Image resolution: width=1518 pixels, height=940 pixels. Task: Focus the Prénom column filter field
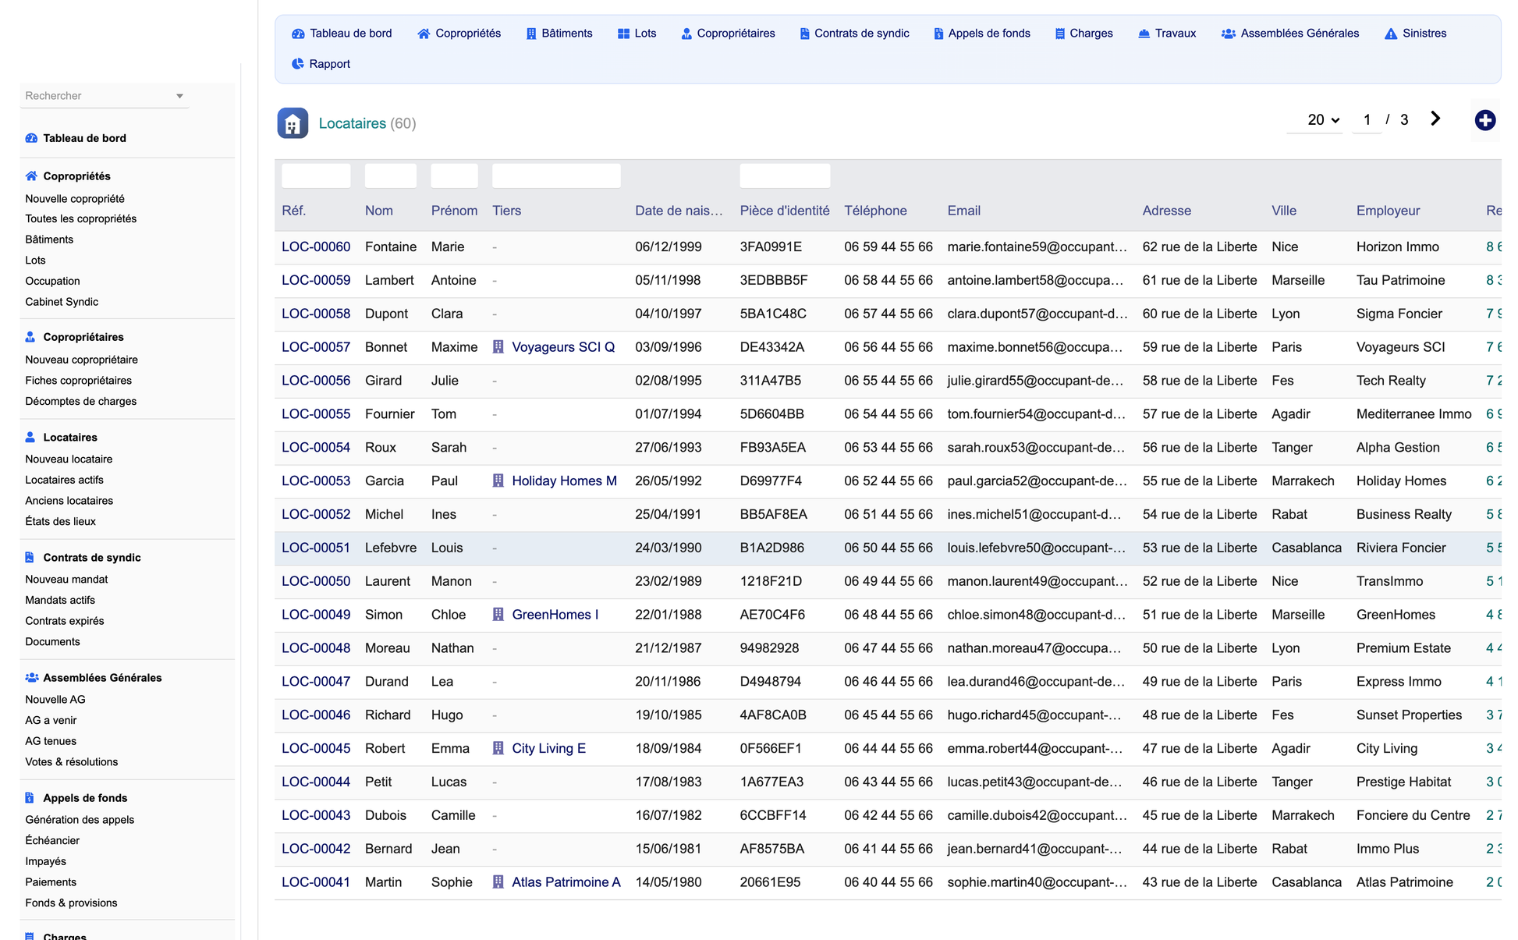(455, 176)
